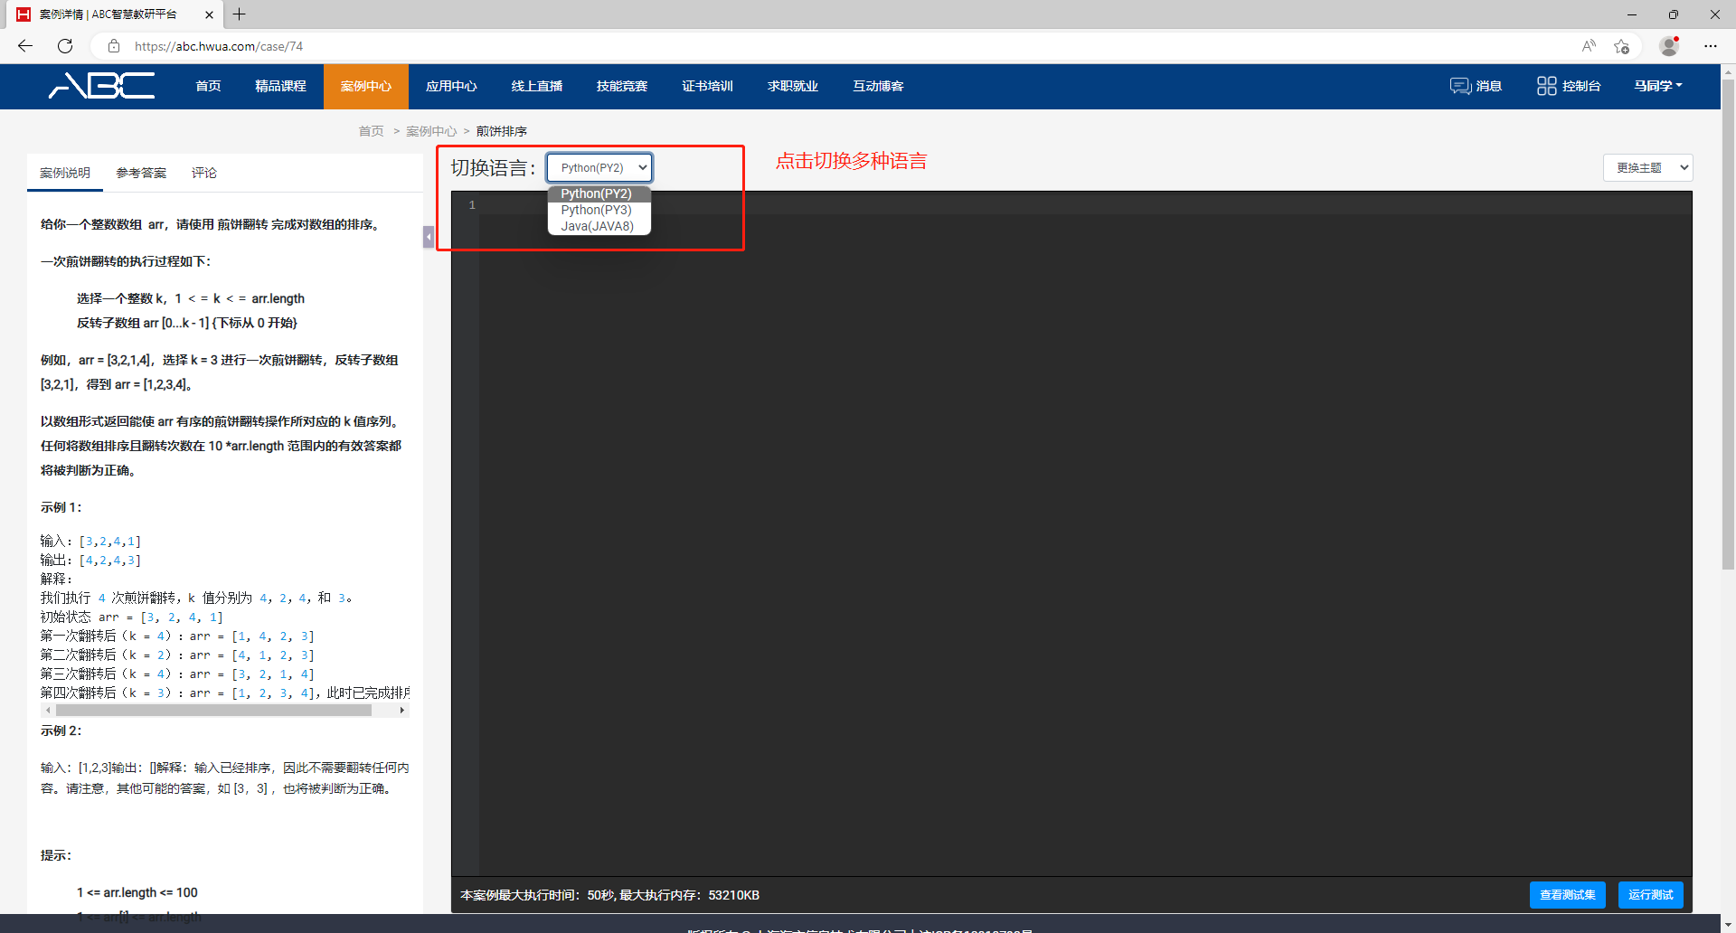Viewport: 1736px width, 933px height.
Task: Open a new browser tab plus
Action: (x=239, y=14)
